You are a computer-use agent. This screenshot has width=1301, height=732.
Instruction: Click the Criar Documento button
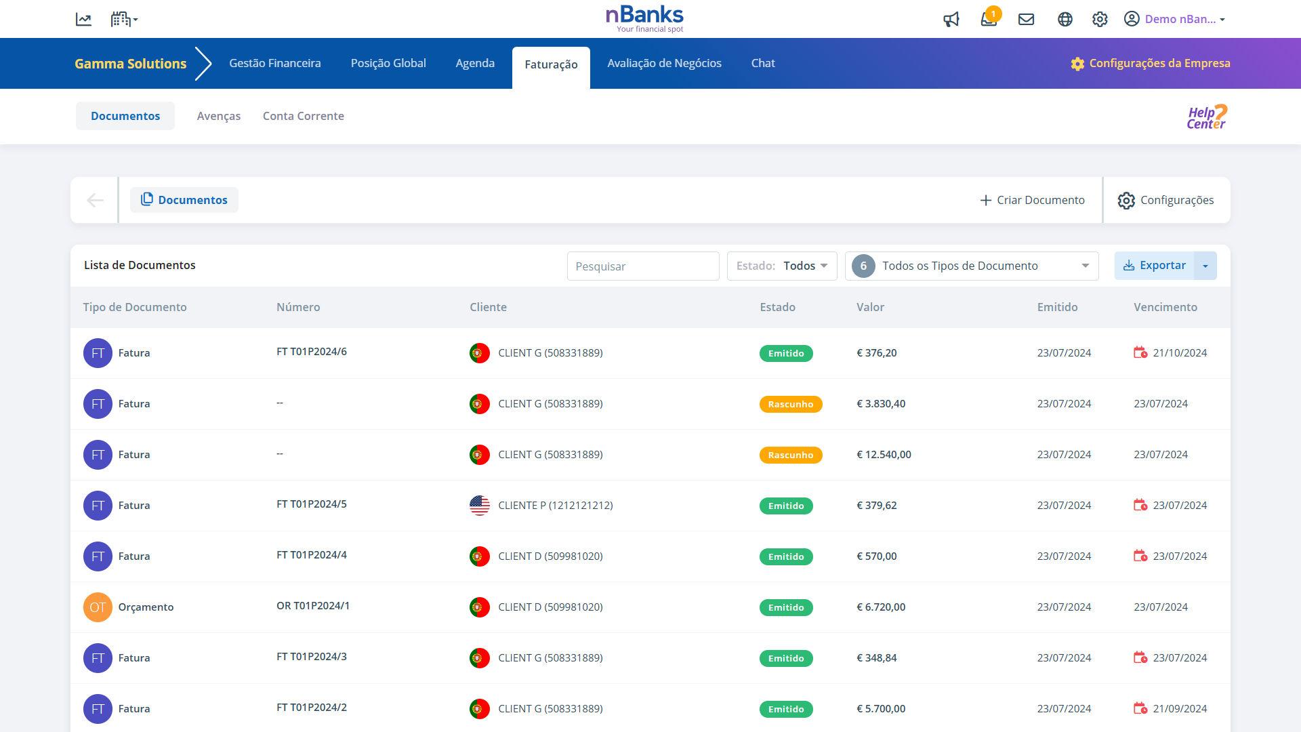point(1032,200)
